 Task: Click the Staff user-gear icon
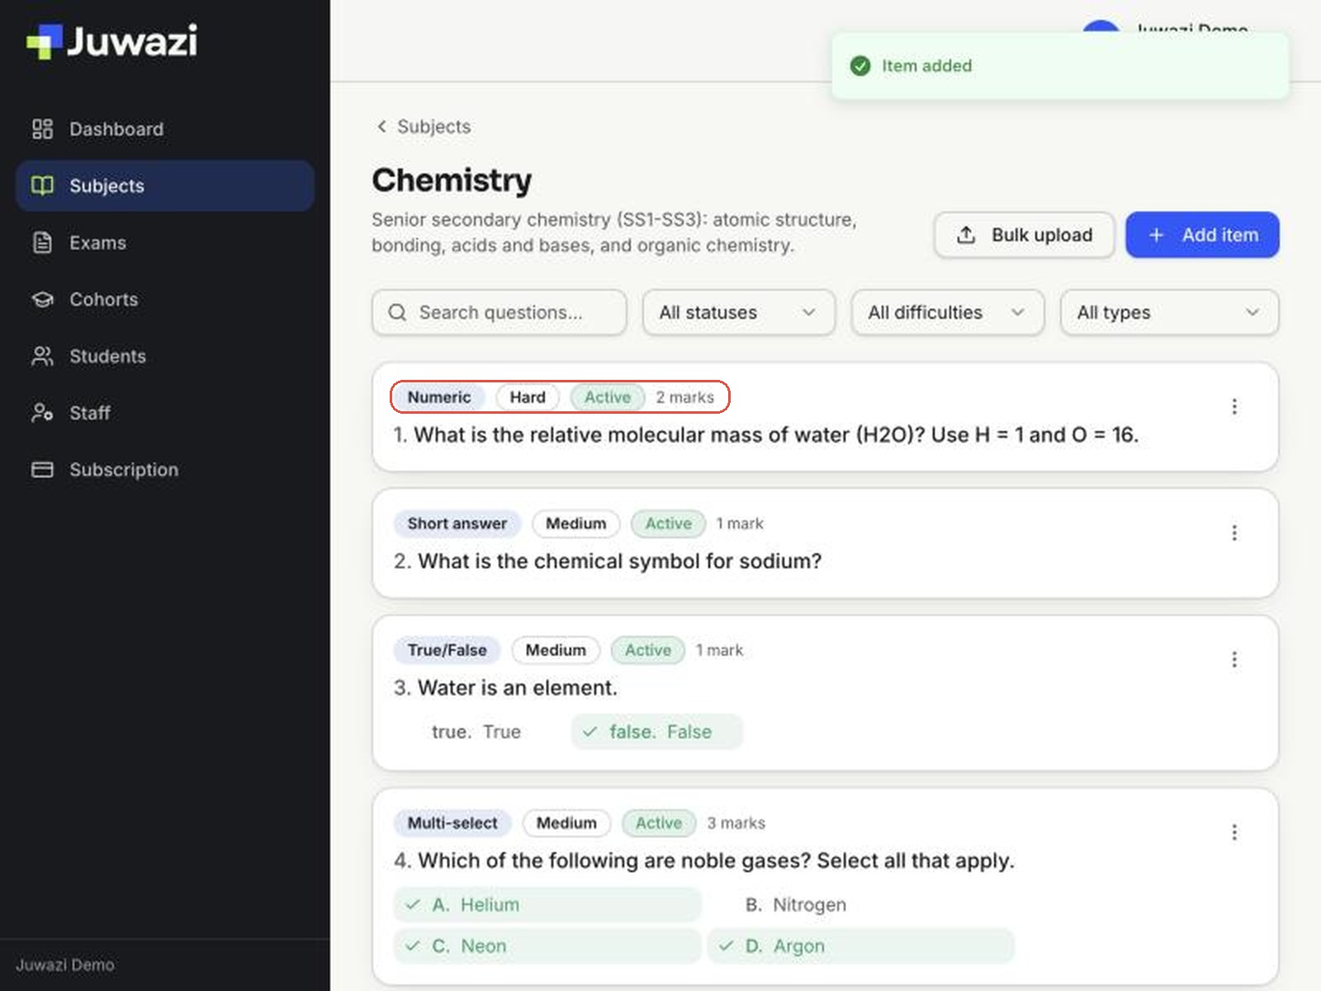[x=42, y=413]
